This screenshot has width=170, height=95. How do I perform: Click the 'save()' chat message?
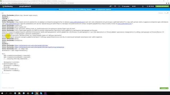[16, 39]
